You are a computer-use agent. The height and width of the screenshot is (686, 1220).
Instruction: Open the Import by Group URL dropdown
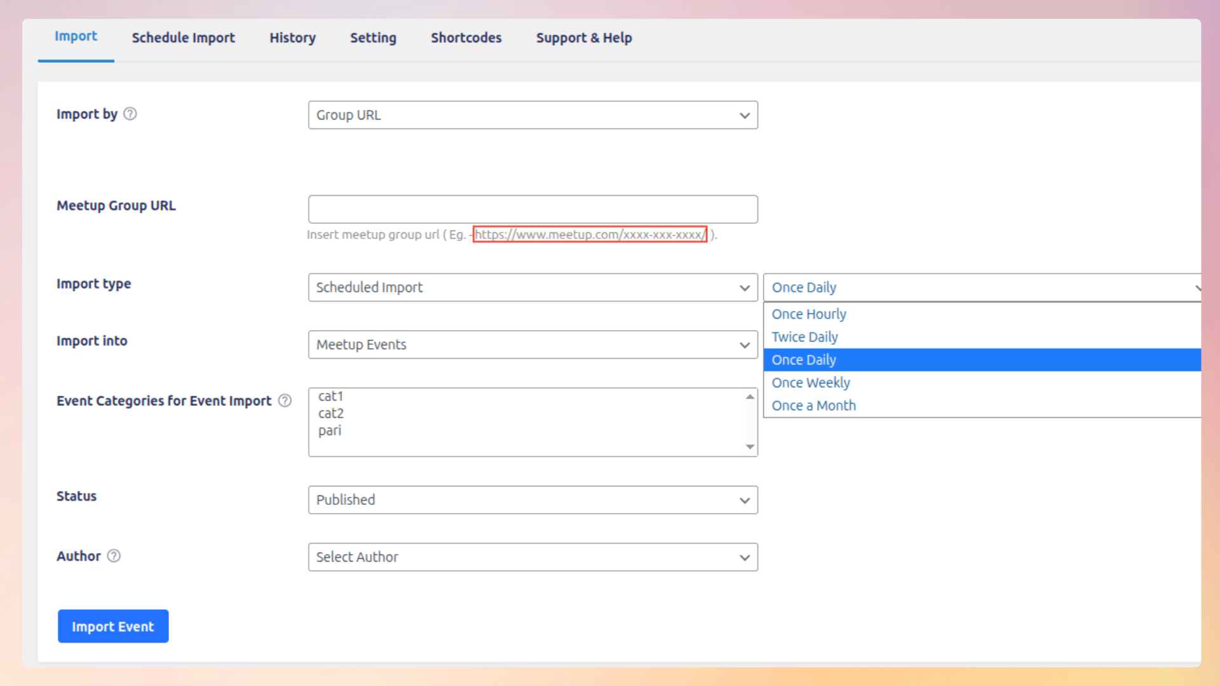(532, 115)
